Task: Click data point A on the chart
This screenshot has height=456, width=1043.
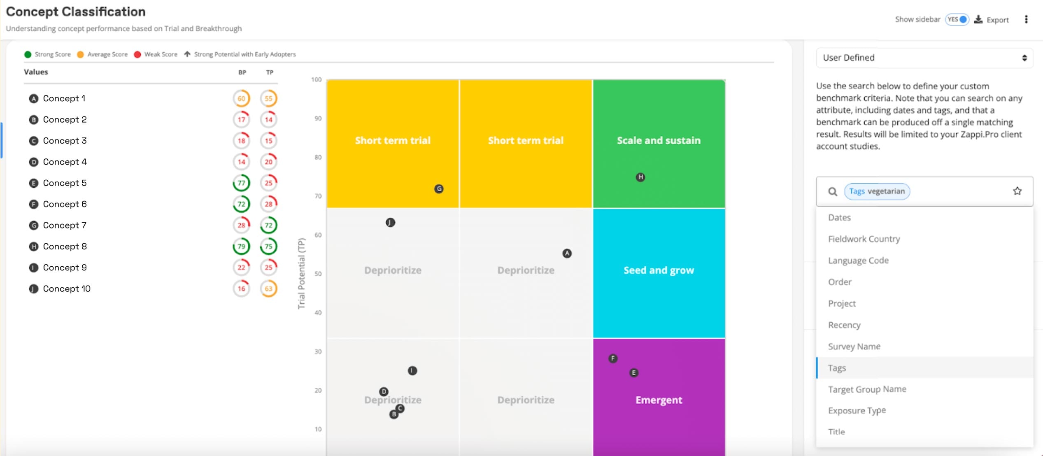Action: click(567, 254)
